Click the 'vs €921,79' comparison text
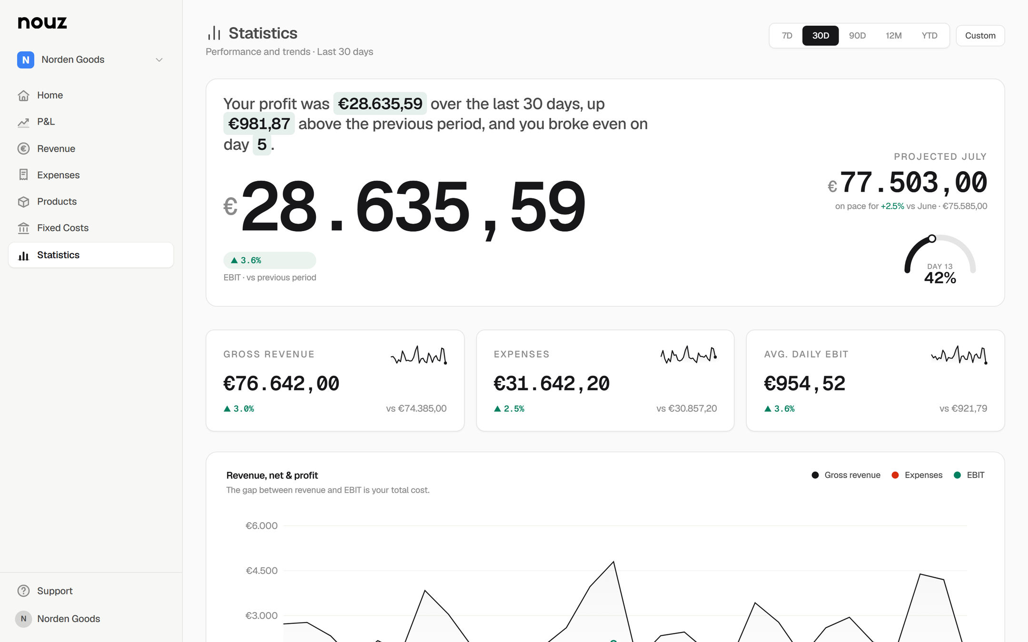 (963, 409)
